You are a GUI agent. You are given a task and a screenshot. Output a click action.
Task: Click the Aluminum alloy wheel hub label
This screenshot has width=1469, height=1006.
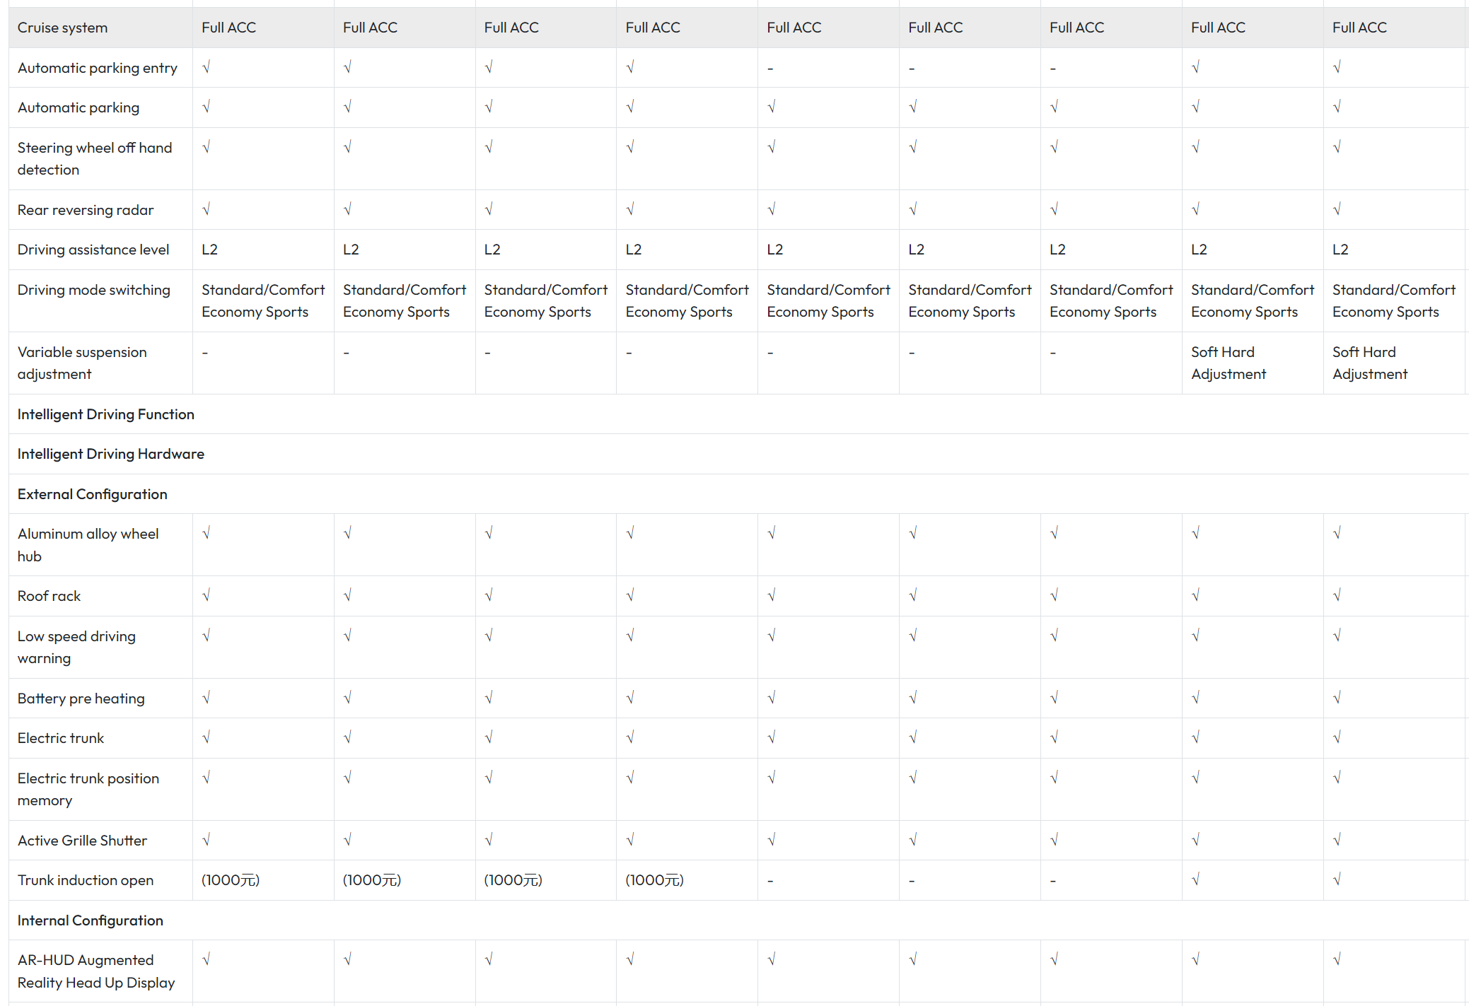click(88, 545)
